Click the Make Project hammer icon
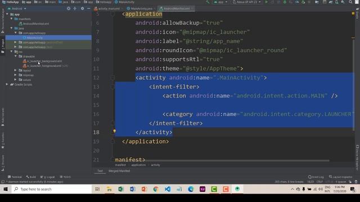The width and height of the screenshot is (360, 202). [x=208, y=2]
